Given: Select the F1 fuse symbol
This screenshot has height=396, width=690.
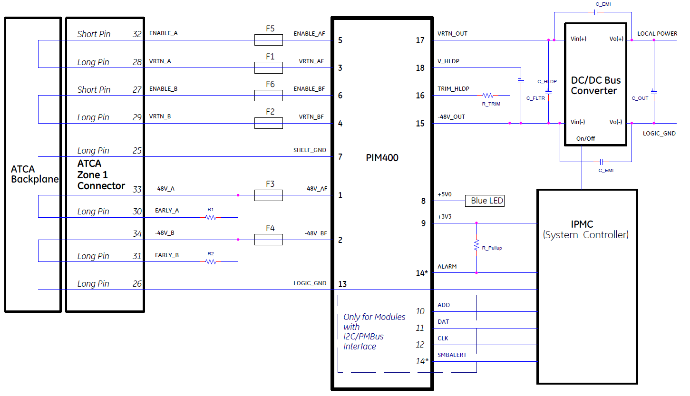Looking at the screenshot, I should pos(269,68).
